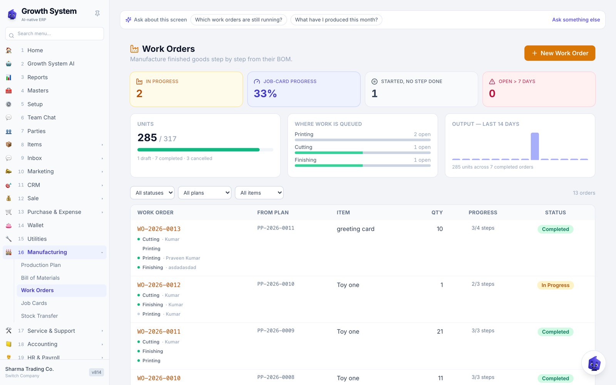Click the Started, No Step Done card
Image resolution: width=616 pixels, height=385 pixels.
(x=422, y=89)
